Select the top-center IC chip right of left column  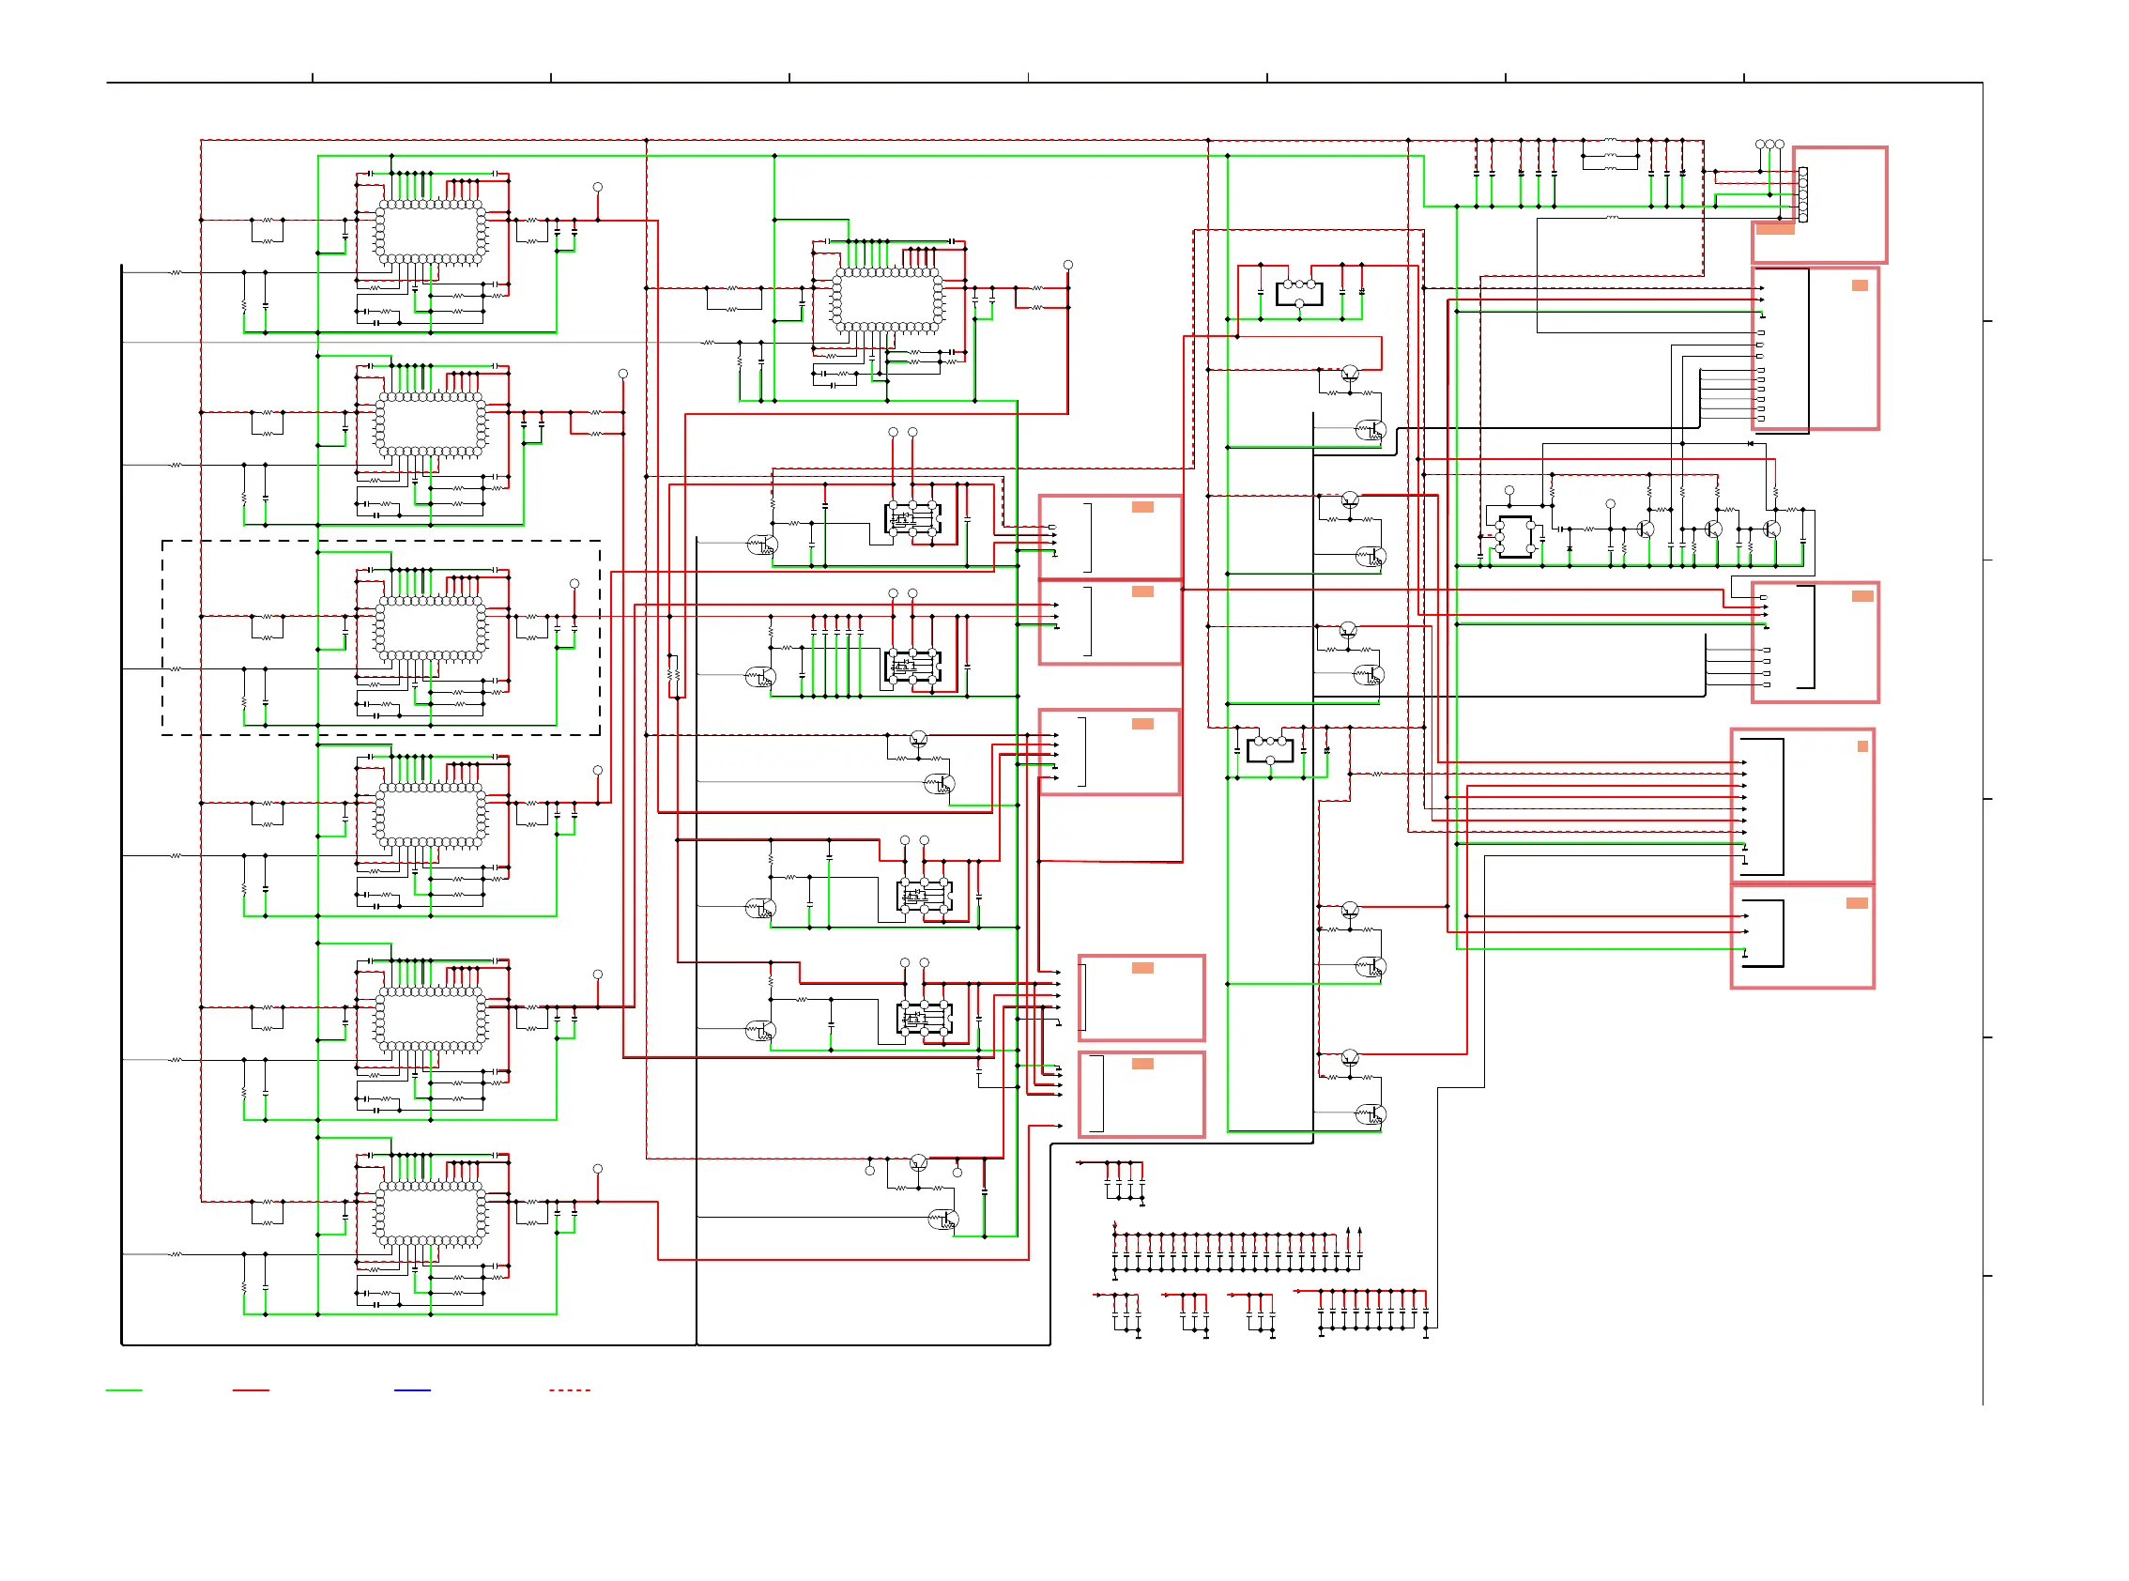[x=888, y=299]
